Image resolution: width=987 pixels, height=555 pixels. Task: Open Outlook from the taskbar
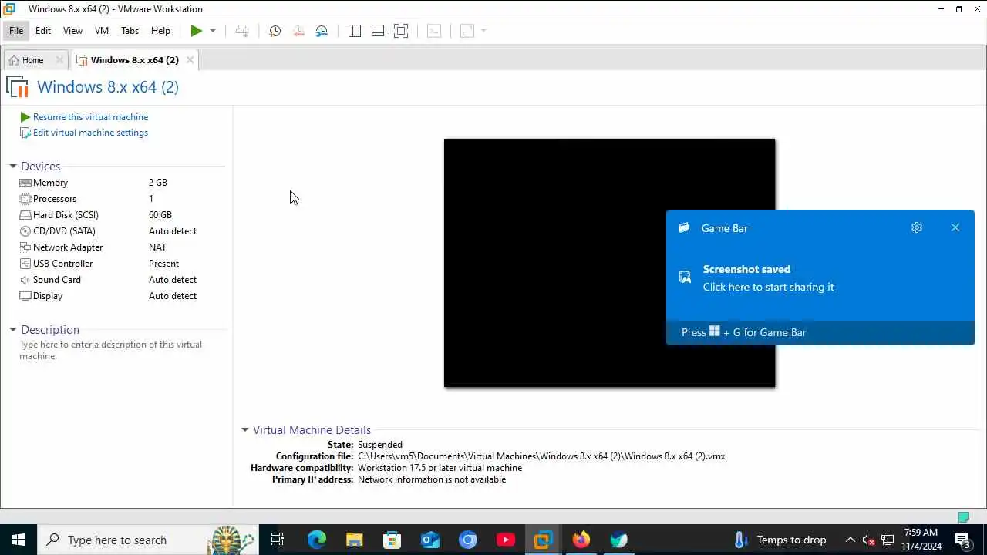430,540
